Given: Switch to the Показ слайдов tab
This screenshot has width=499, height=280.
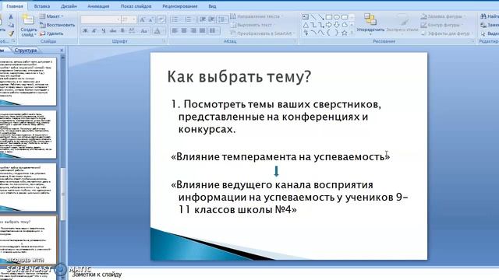Looking at the screenshot, I should (x=136, y=6).
